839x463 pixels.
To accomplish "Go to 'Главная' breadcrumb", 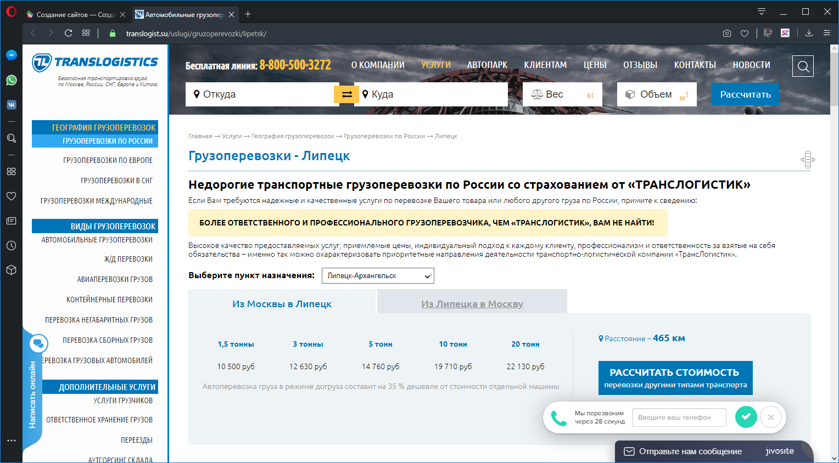I will click(200, 136).
